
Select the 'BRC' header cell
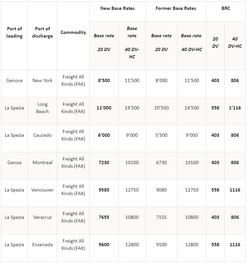click(x=226, y=8)
